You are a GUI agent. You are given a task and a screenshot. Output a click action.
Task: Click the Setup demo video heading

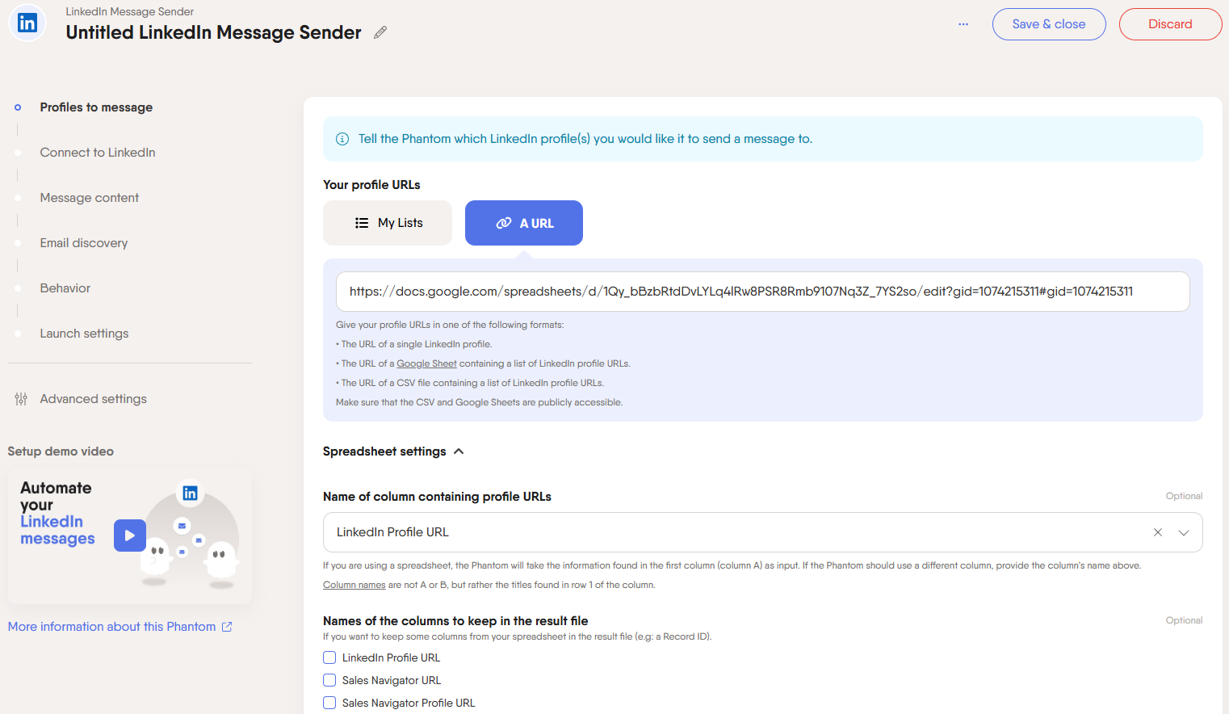pos(61,451)
